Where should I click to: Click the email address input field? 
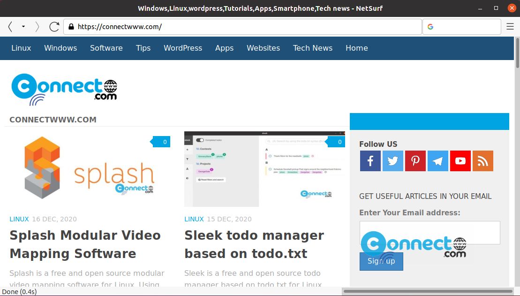tap(430, 233)
